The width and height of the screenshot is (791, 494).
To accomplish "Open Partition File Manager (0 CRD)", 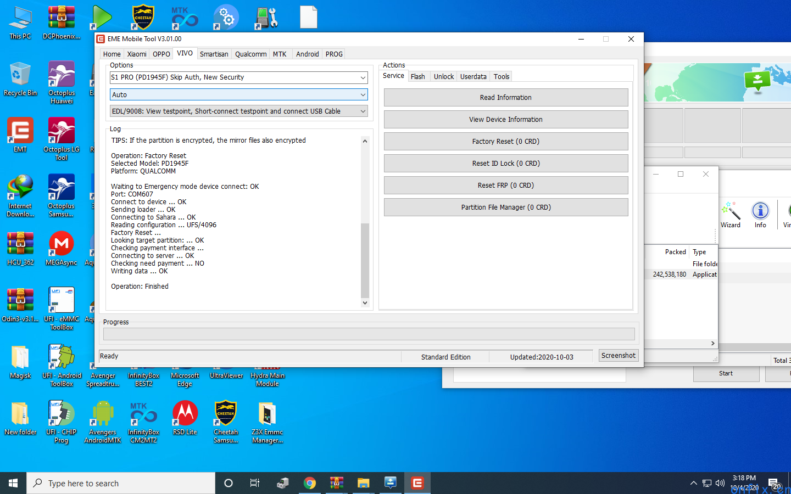I will [506, 207].
